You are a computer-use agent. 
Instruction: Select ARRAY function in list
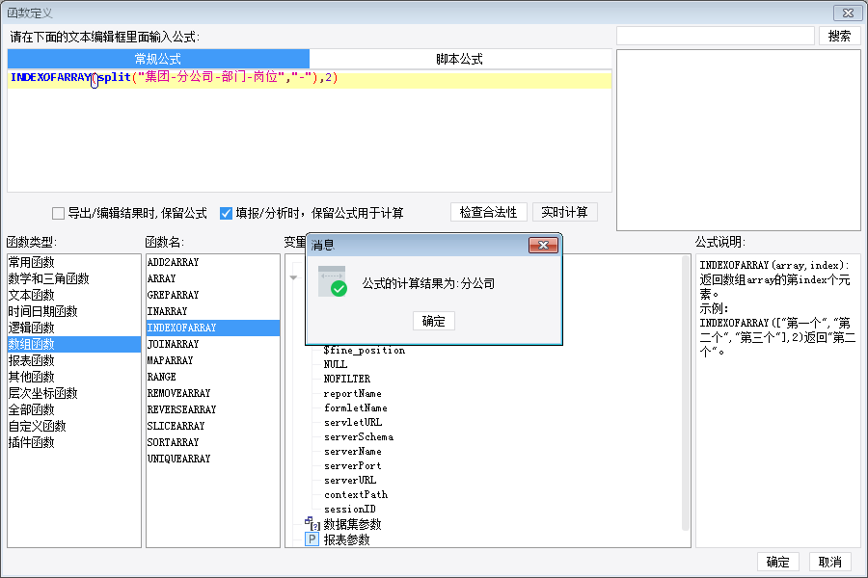pos(213,278)
